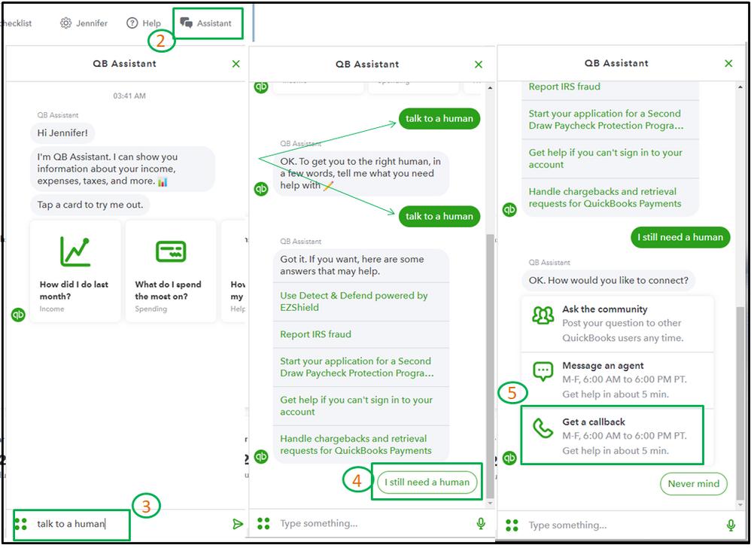Click QB avatar beside Get a callback
751x548 pixels.
coord(509,458)
